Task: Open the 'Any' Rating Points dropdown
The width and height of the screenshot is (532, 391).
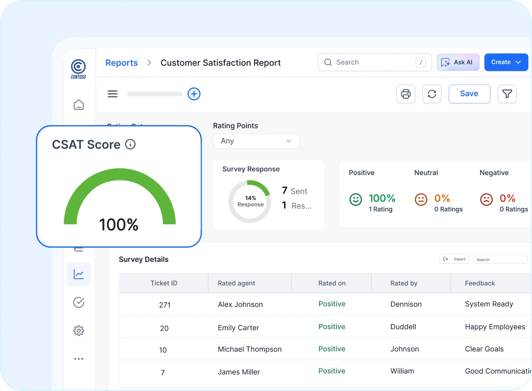Action: coord(256,141)
